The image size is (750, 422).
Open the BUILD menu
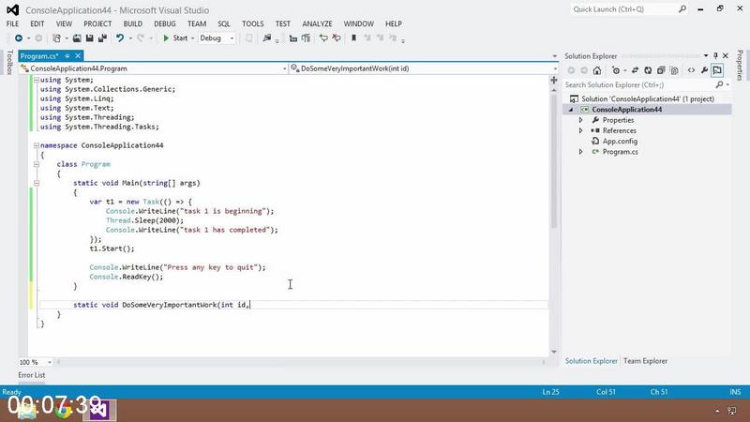click(132, 23)
